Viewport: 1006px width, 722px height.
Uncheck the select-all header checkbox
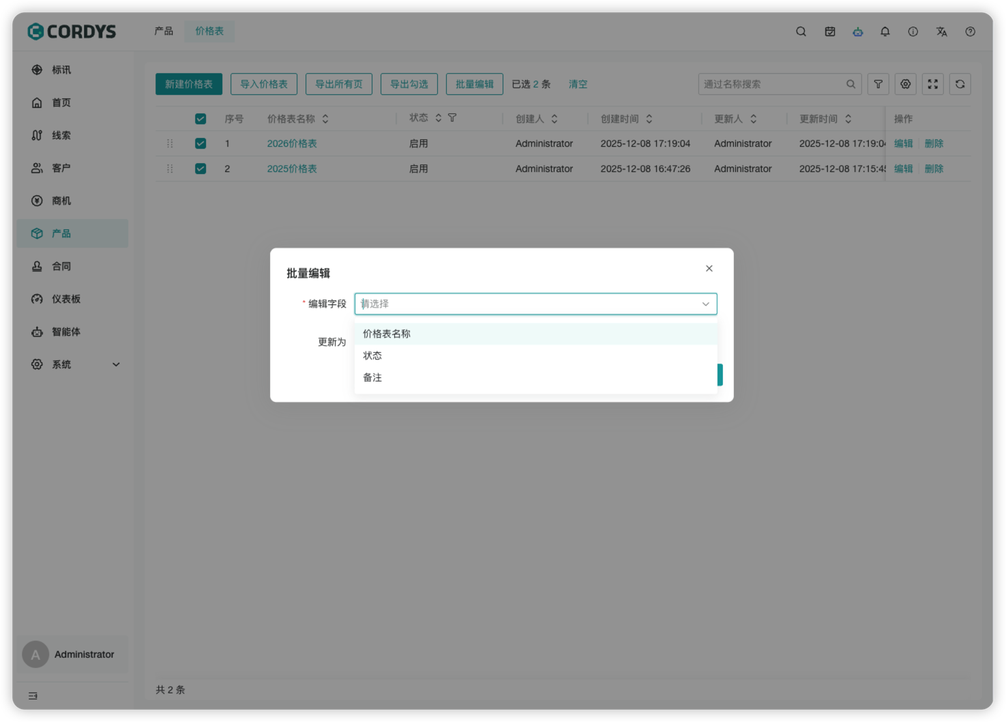pyautogui.click(x=201, y=119)
